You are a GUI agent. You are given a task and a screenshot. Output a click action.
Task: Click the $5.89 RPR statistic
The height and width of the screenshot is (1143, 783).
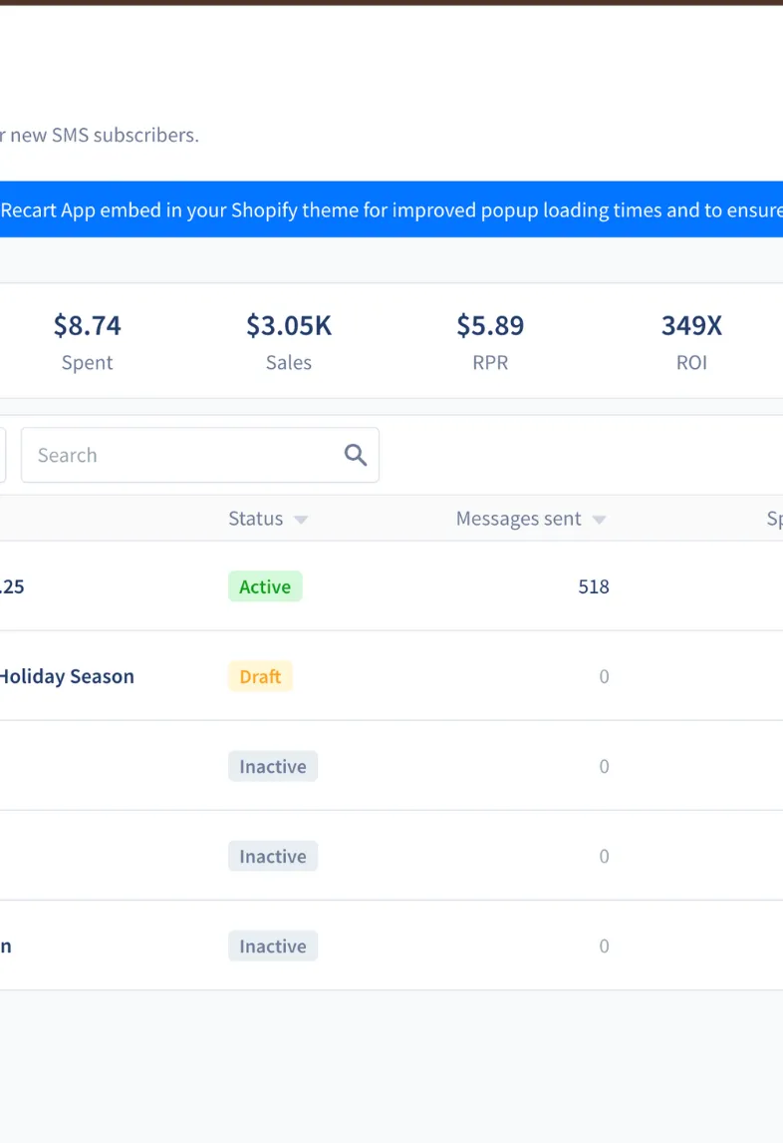pyautogui.click(x=490, y=340)
